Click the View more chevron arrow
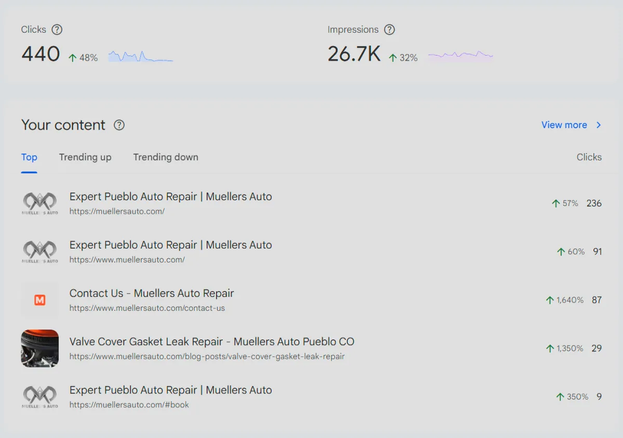 [599, 125]
